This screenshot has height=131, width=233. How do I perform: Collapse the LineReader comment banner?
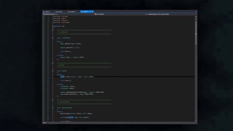tap(52, 30)
